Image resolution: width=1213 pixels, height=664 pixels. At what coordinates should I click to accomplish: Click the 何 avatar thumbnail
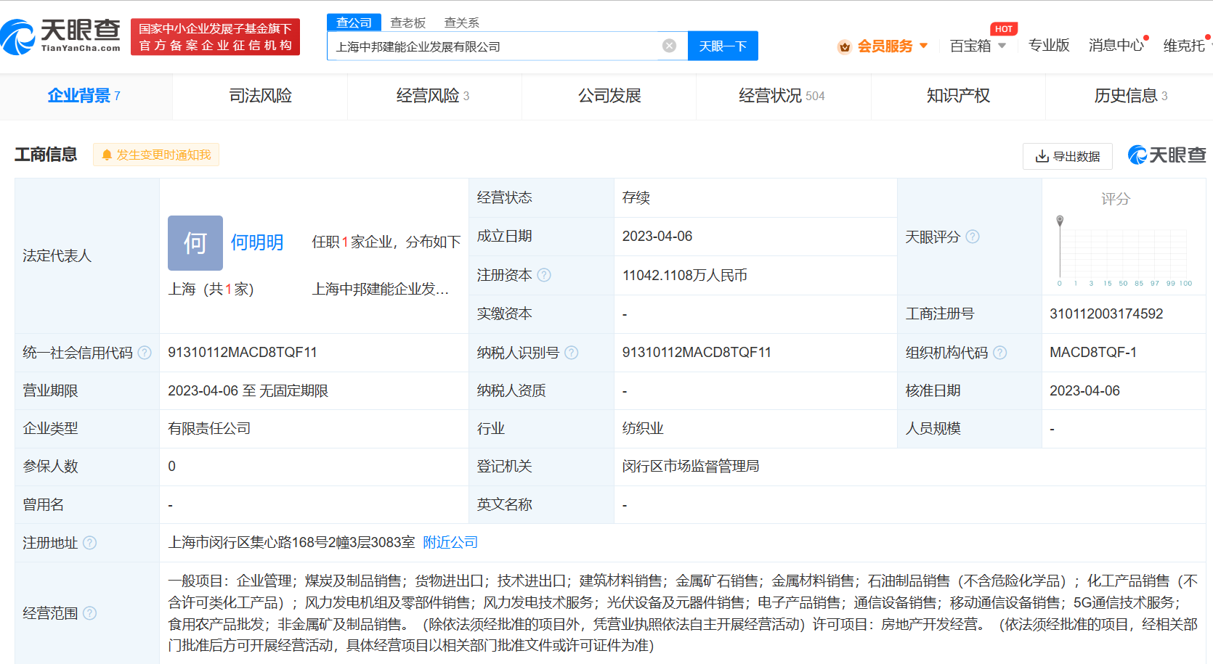(x=195, y=243)
